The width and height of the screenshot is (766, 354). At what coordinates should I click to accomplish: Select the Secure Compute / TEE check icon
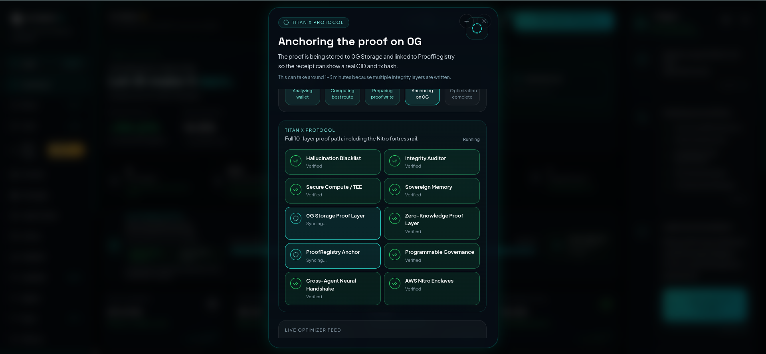click(x=296, y=190)
